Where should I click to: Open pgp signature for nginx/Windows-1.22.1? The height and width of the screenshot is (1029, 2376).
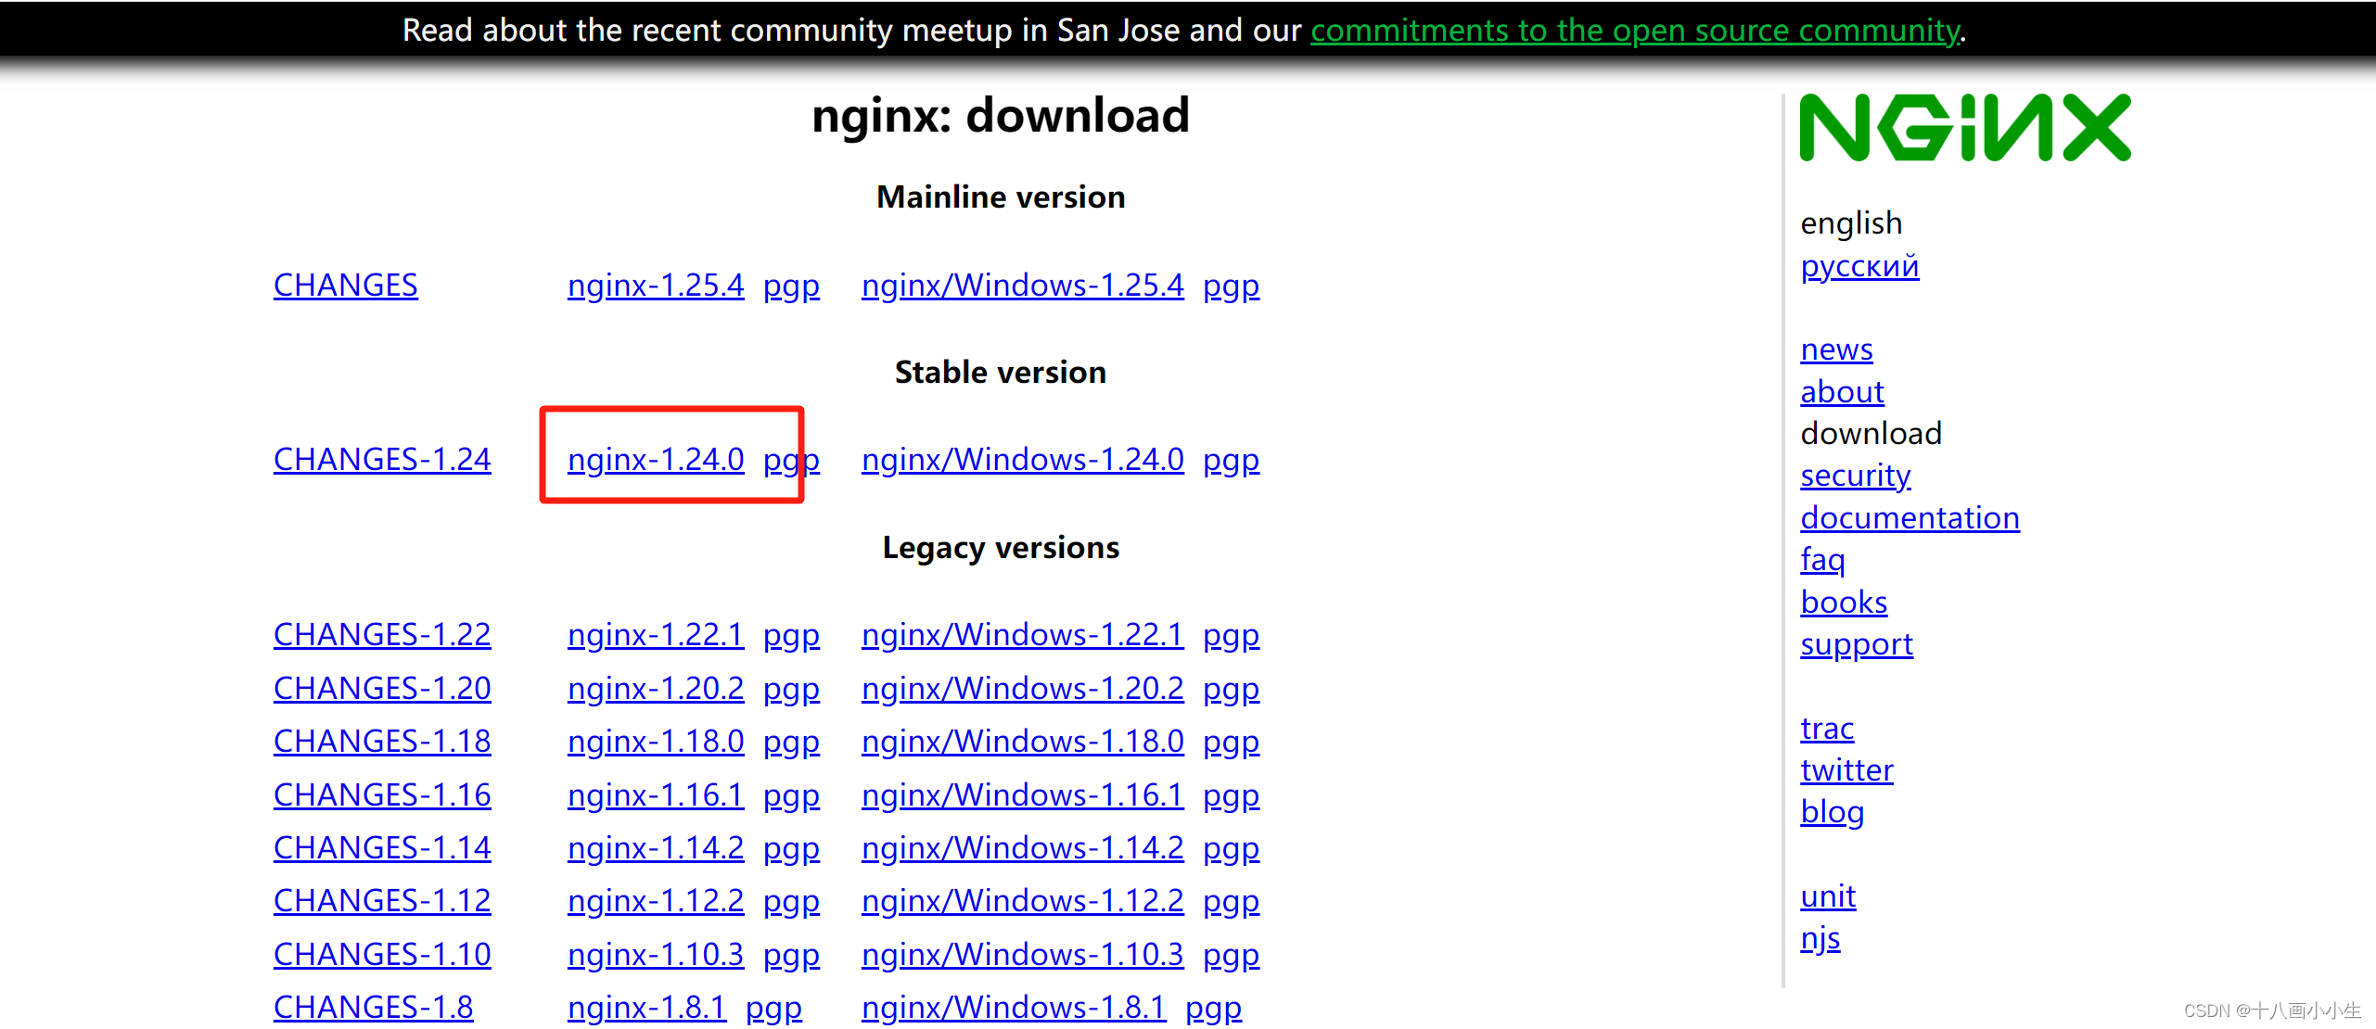[1231, 635]
